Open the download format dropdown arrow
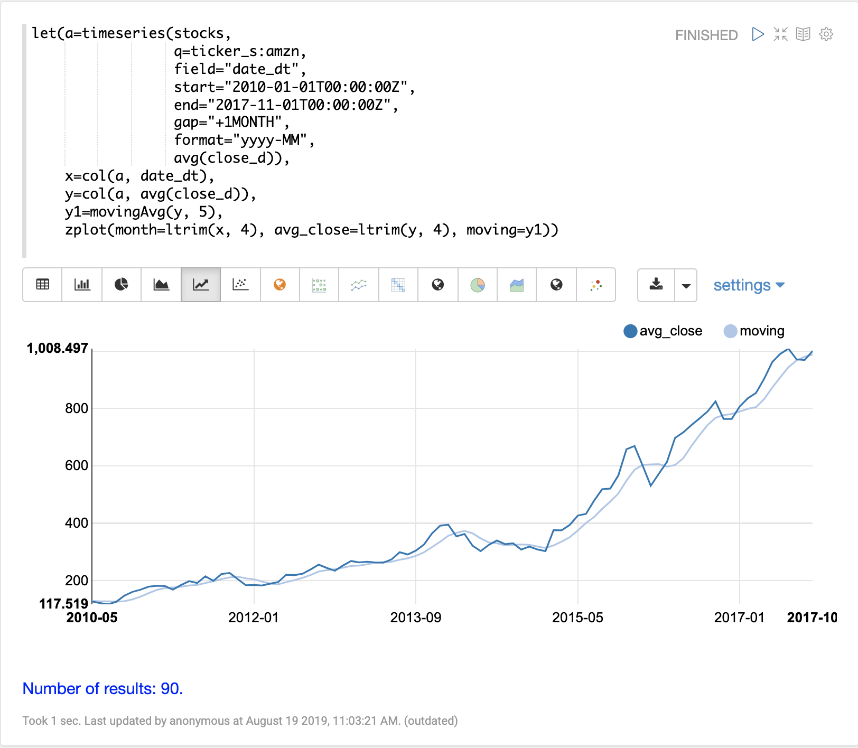The height and width of the screenshot is (748, 858). (686, 285)
